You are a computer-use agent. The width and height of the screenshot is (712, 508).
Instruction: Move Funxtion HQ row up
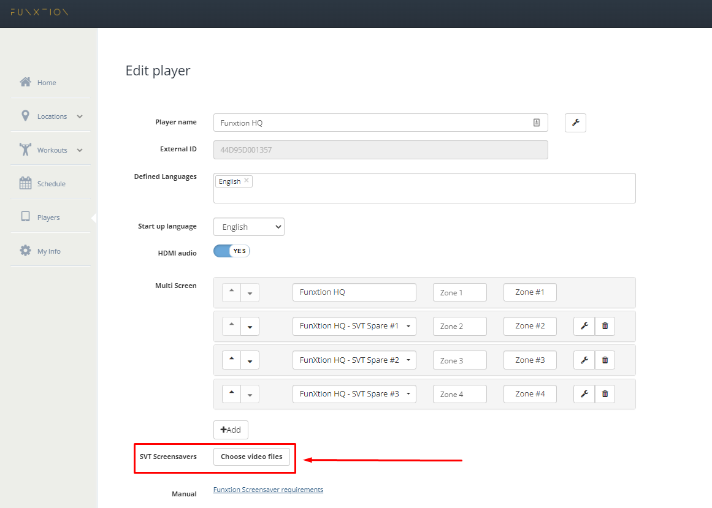click(232, 292)
